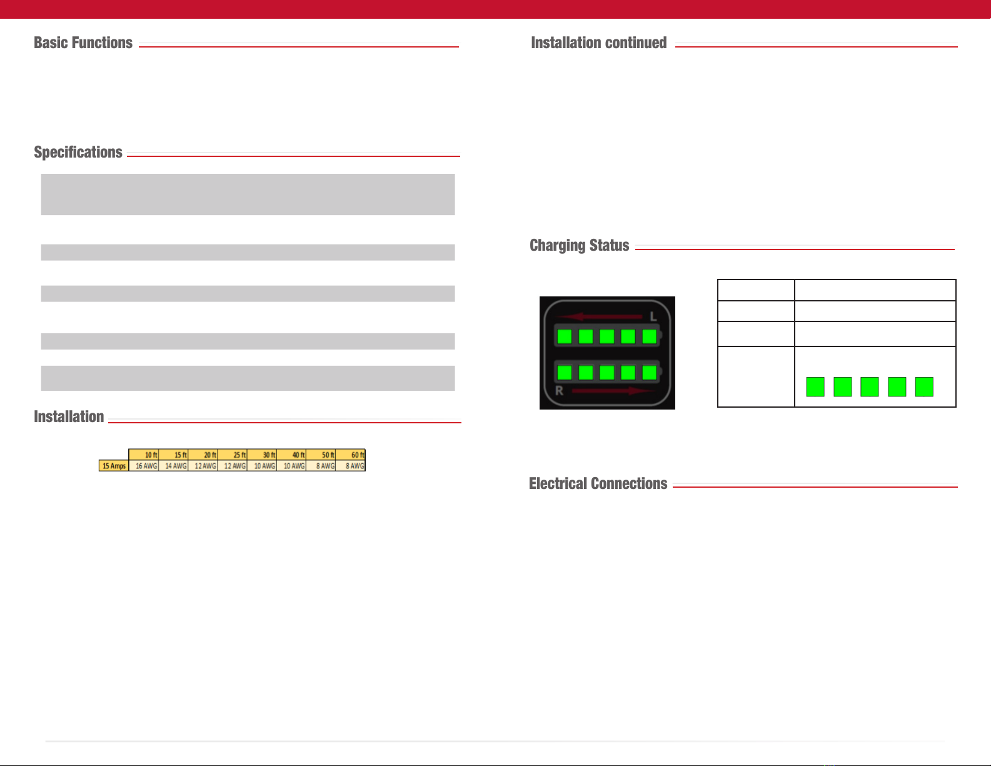Image resolution: width=991 pixels, height=766 pixels.
Task: Click the Electrical Connections heading
Action: click(x=598, y=483)
